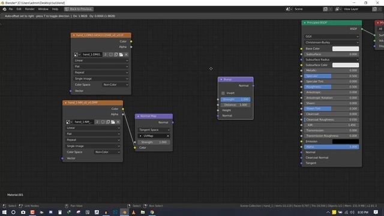Open the File menu
Viewport: 384px width, 216px height.
[x=11, y=9]
